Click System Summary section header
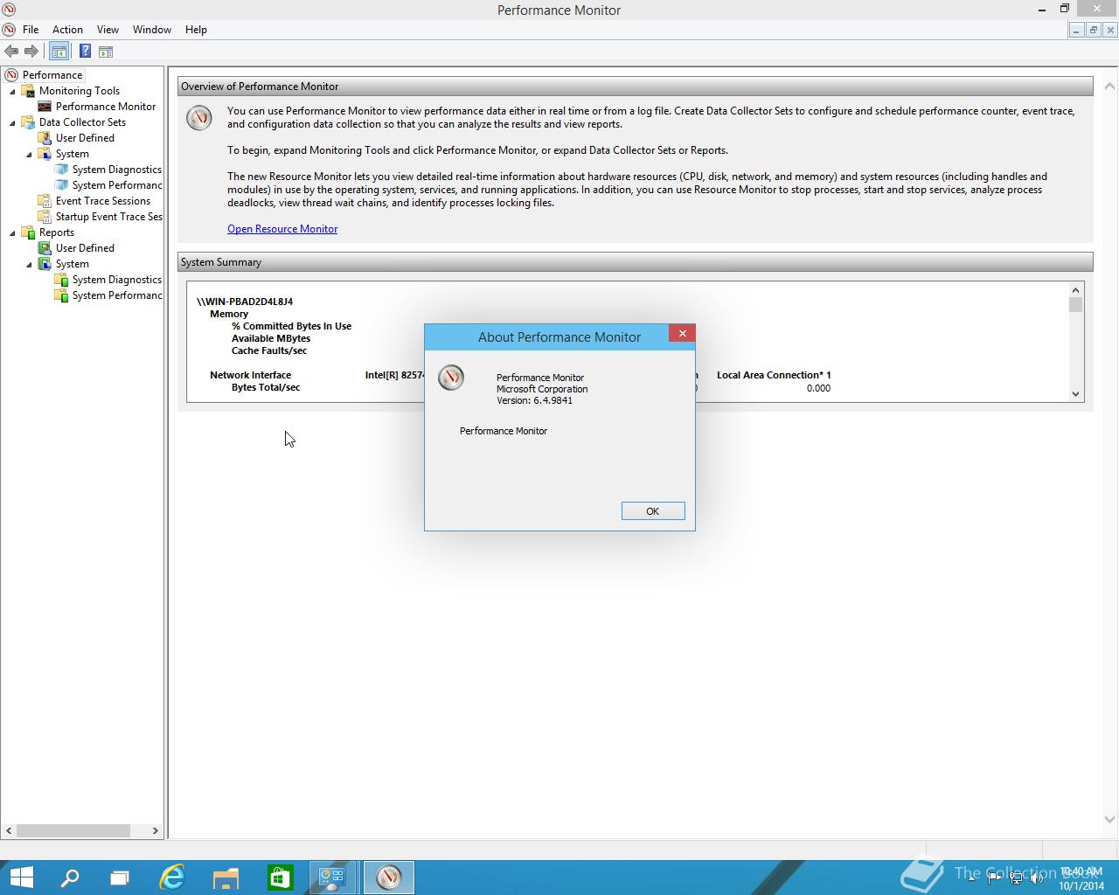The height and width of the screenshot is (895, 1119). [635, 262]
